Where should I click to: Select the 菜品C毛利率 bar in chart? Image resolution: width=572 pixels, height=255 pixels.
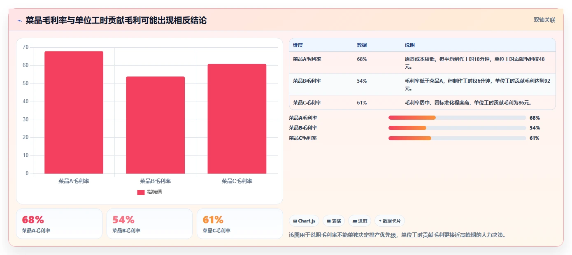pos(237,119)
